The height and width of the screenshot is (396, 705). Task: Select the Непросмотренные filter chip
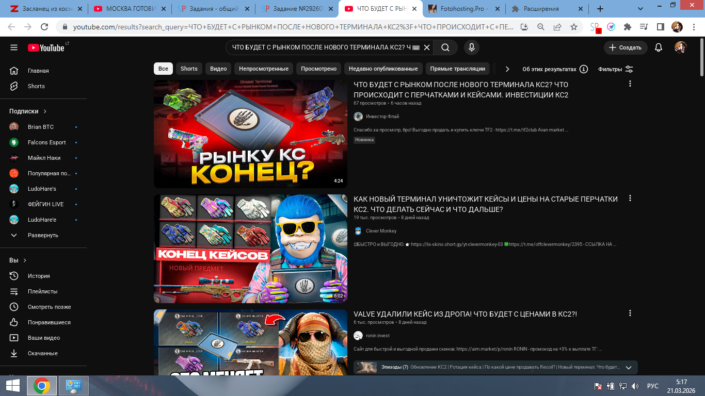[x=264, y=69]
